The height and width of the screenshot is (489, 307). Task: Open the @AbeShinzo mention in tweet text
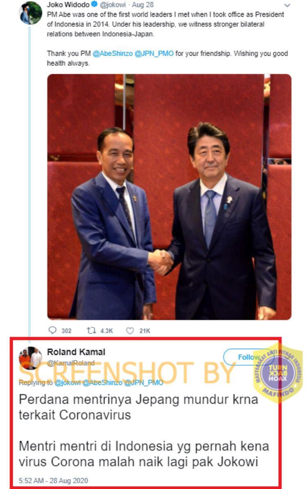coord(113,53)
